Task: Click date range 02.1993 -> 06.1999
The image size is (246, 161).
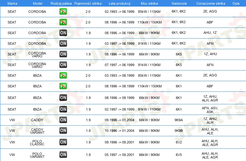Action: tap(120, 12)
